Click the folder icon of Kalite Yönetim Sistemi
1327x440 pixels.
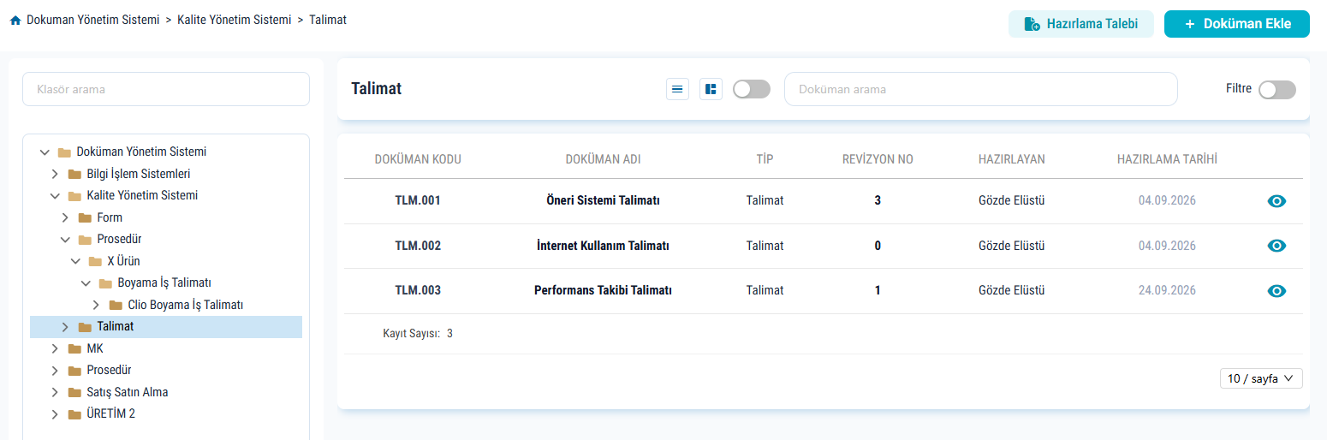click(74, 196)
